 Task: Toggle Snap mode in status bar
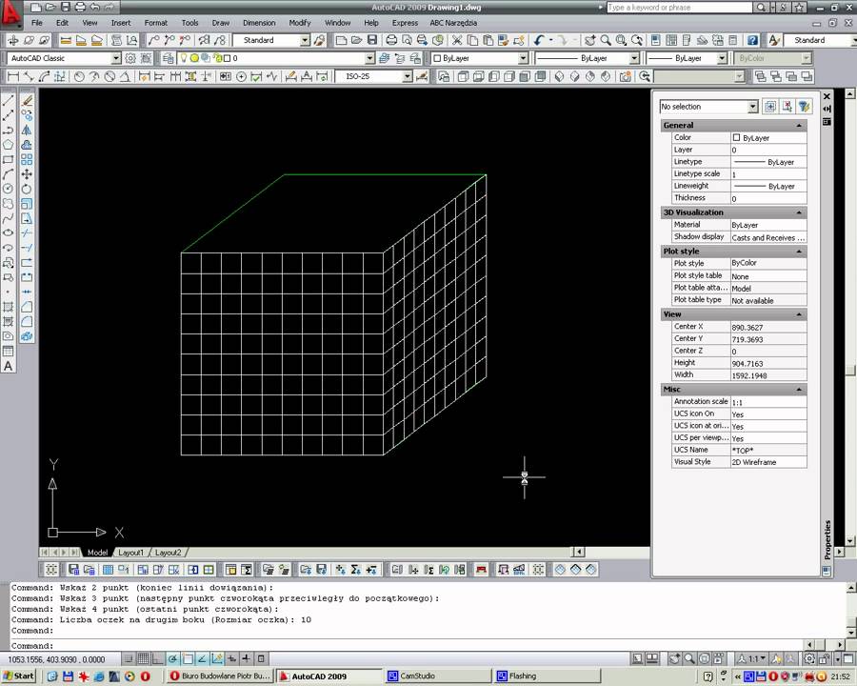click(x=129, y=659)
